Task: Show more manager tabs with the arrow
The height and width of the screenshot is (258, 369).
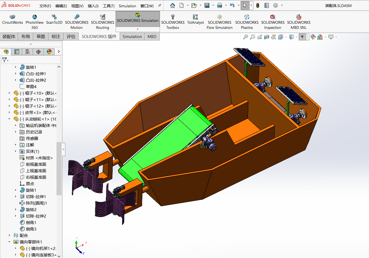Action: click(x=59, y=52)
